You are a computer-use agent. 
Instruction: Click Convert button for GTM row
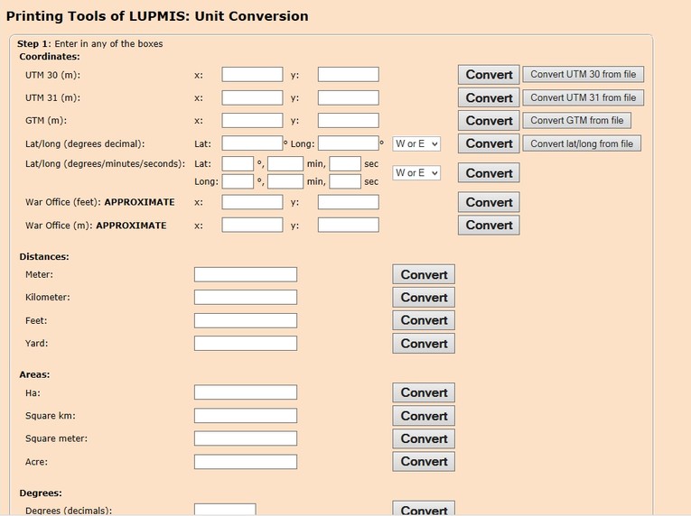[489, 121]
